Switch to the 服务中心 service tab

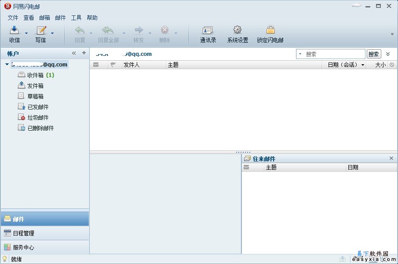click(45, 247)
